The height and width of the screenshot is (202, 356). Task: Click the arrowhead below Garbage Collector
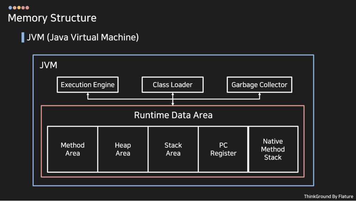pyautogui.click(x=259, y=94)
